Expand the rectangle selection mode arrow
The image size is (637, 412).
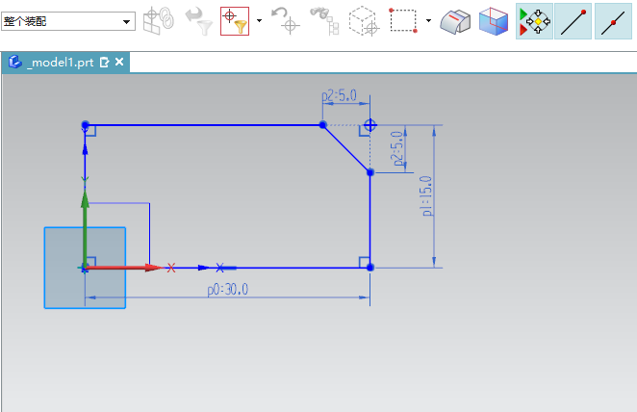click(428, 21)
